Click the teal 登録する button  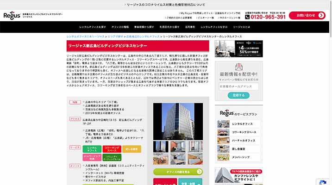238,95
